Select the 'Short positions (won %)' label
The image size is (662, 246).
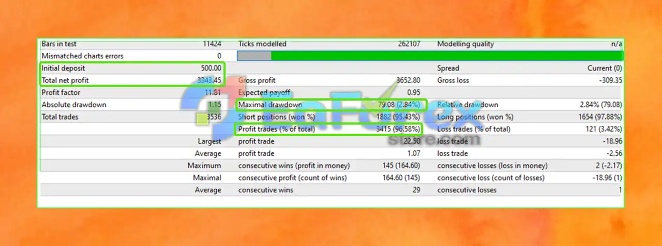point(277,117)
